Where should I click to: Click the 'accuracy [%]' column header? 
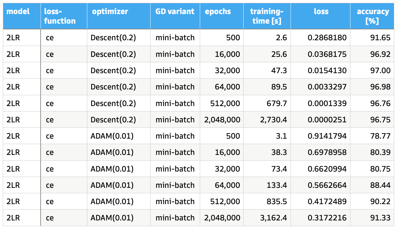(x=373, y=17)
